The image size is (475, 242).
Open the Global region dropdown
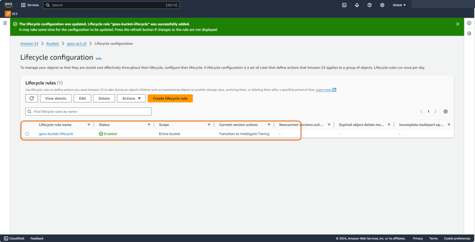tap(399, 5)
